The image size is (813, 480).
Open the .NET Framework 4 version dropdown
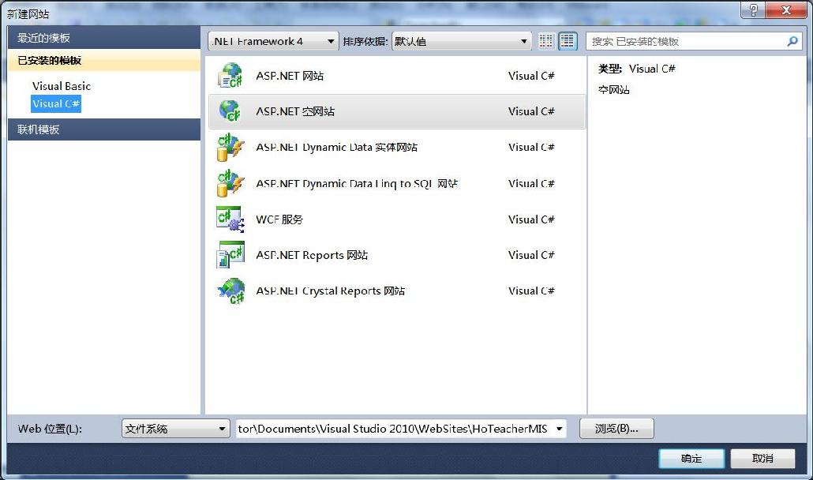click(273, 42)
